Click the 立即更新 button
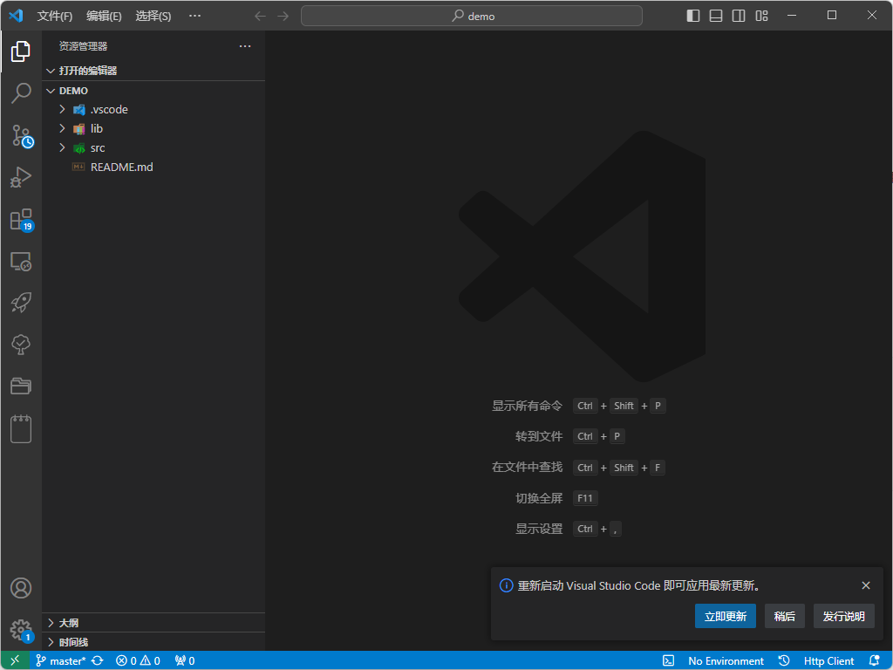The width and height of the screenshot is (893, 670). click(725, 617)
